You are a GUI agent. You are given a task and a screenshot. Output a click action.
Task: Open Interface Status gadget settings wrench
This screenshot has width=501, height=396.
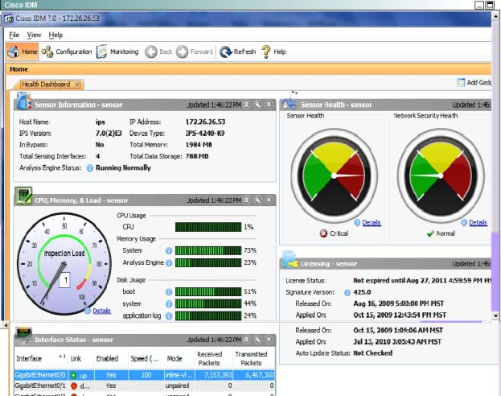pos(257,340)
